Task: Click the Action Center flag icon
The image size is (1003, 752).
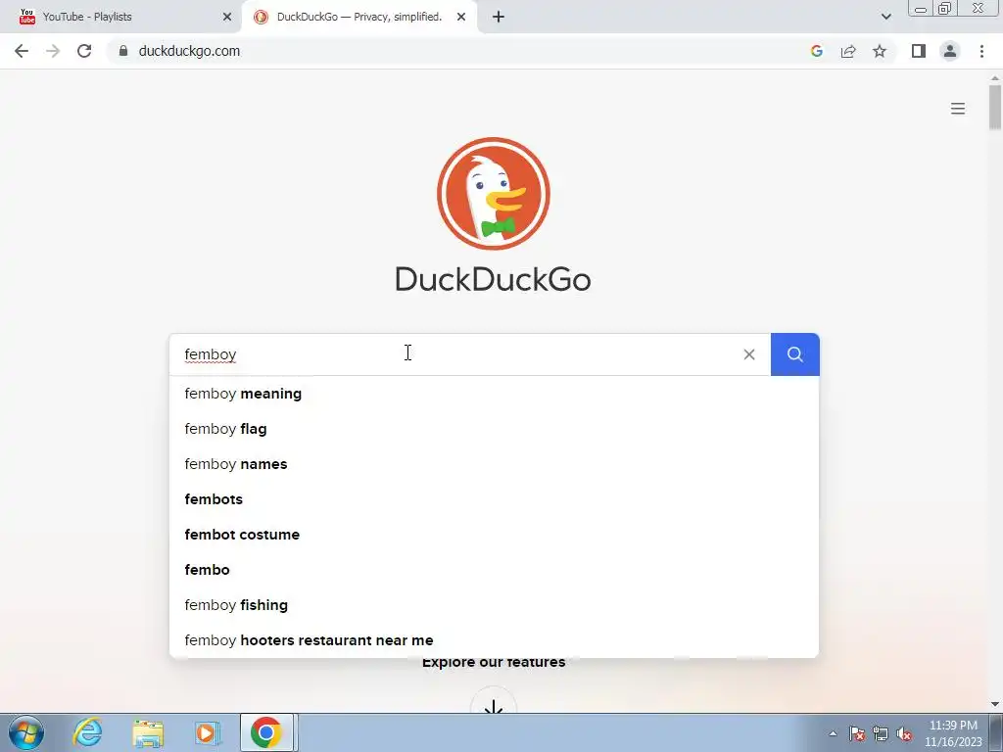Action: (x=857, y=733)
